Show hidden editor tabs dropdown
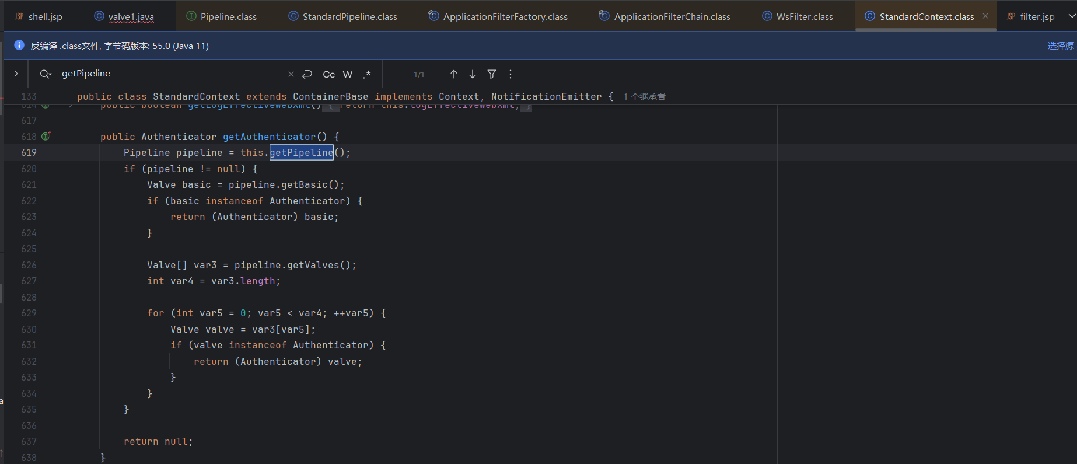The height and width of the screenshot is (464, 1077). click(x=1071, y=16)
